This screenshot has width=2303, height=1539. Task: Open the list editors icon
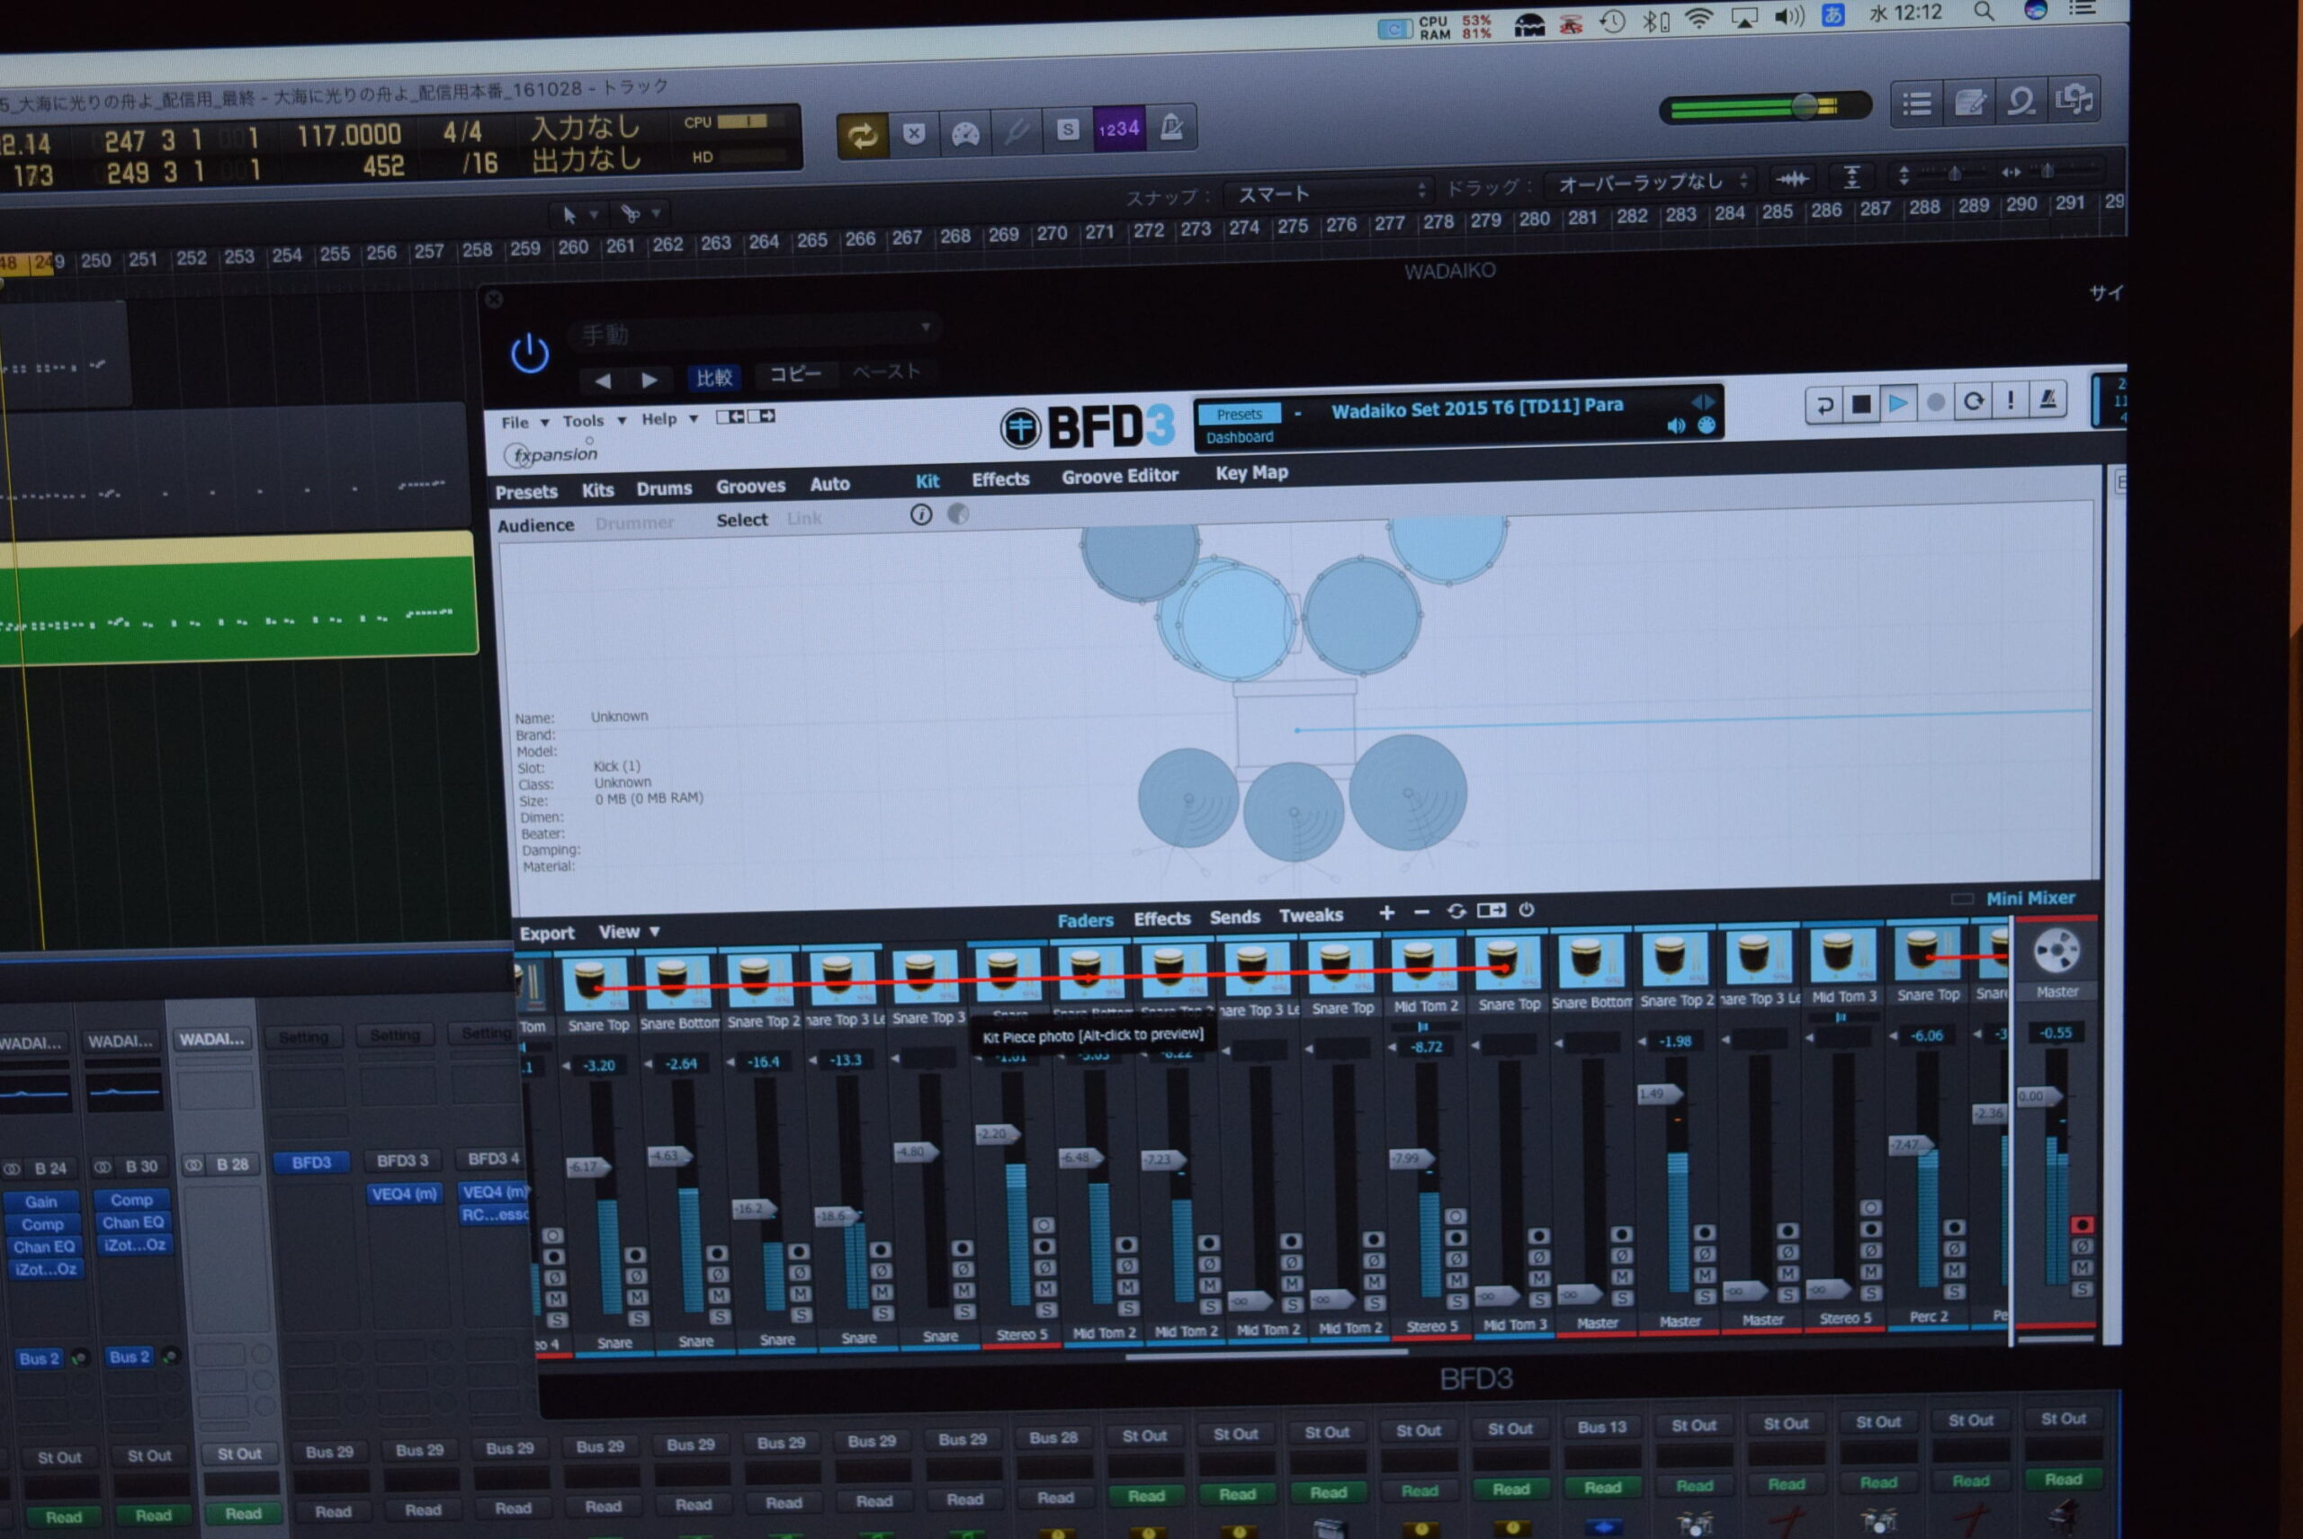pyautogui.click(x=1917, y=103)
